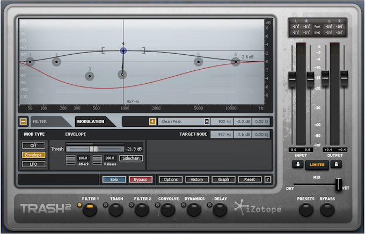Viewport: 365px width, 234px height.
Task: Open the Presets knob button
Action: point(306,209)
